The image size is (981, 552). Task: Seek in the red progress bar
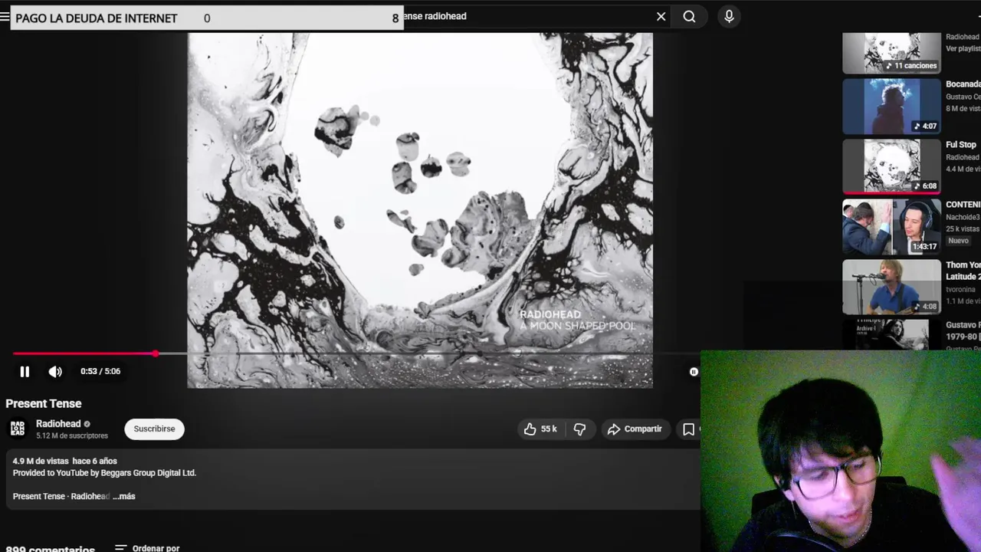coord(84,353)
